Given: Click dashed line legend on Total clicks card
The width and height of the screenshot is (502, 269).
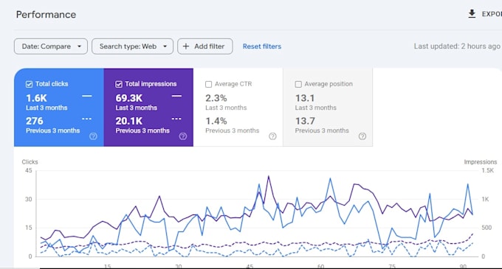Looking at the screenshot, I should 87,119.
